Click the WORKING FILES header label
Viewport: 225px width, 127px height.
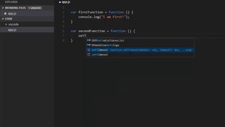pyautogui.click(x=15, y=8)
